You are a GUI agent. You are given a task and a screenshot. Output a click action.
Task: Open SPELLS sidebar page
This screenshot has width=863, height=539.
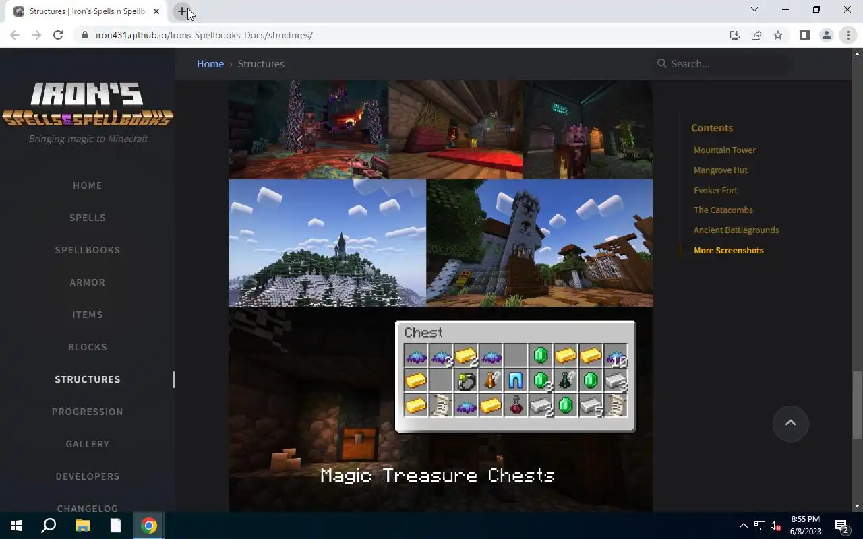point(88,218)
